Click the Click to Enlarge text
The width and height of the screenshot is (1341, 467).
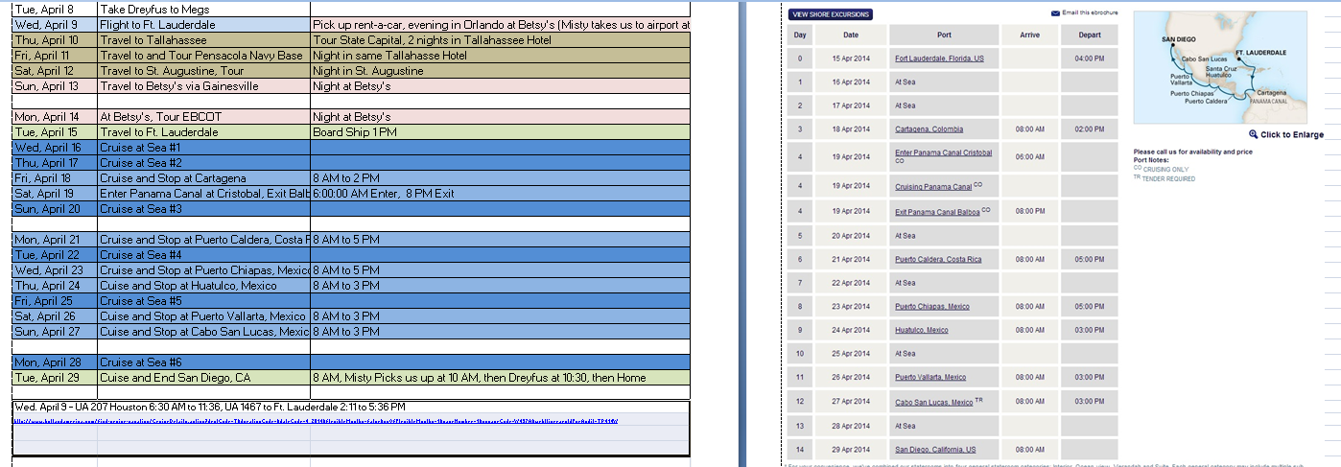pyautogui.click(x=1291, y=135)
